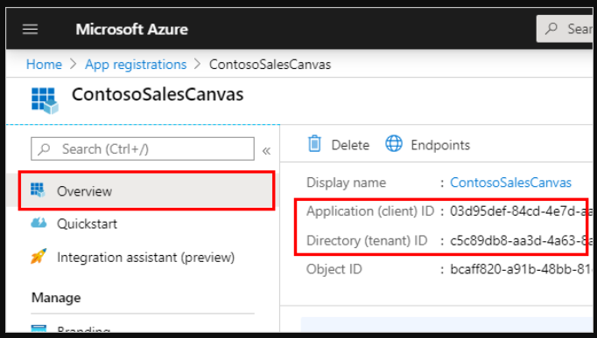
Task: Go to Home breadcrumb link
Action: coord(44,65)
